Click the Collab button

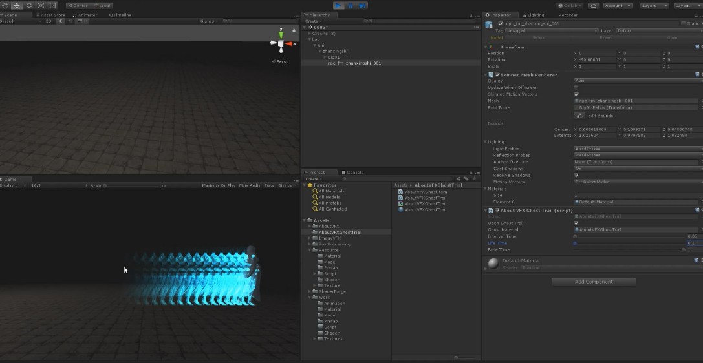point(569,5)
